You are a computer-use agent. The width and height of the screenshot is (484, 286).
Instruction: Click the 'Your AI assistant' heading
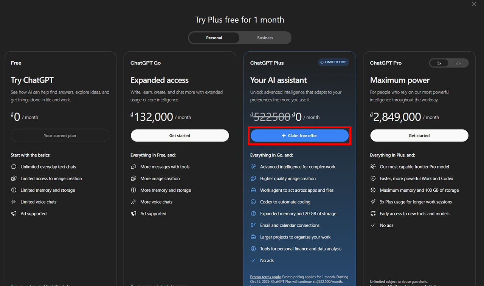coord(278,80)
